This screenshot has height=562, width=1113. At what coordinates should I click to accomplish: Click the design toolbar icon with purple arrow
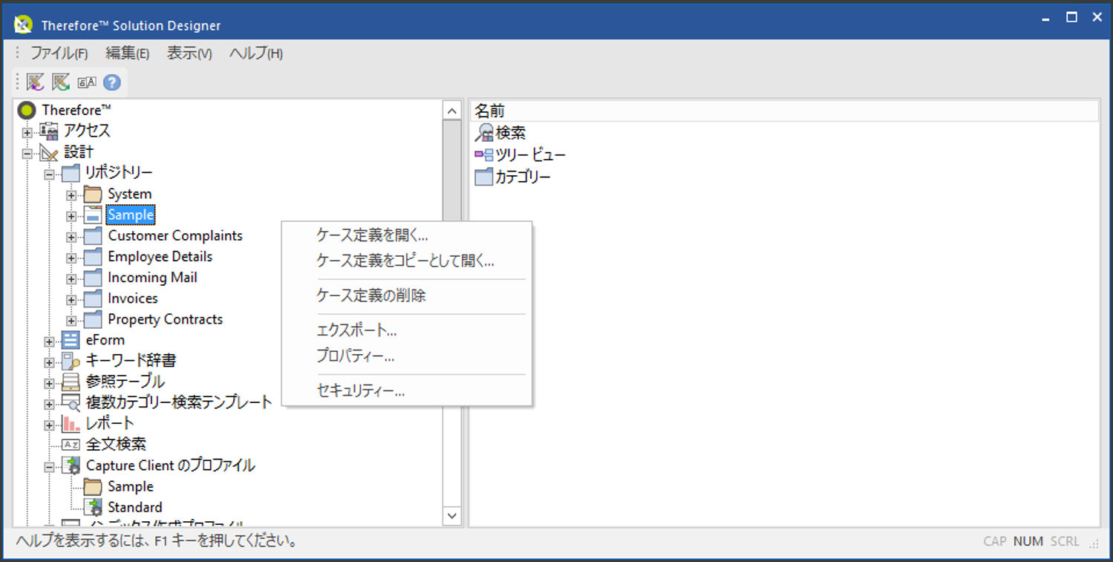click(36, 82)
